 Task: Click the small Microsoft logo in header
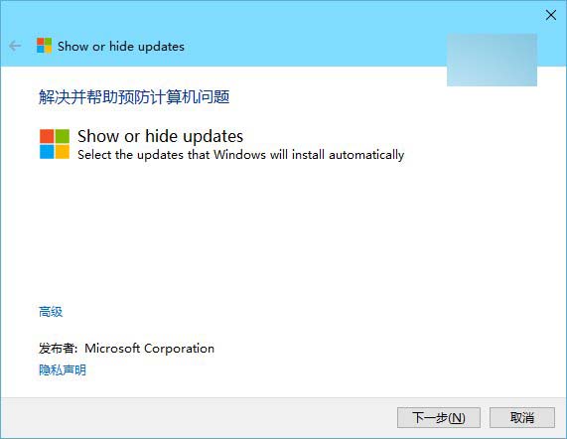coord(44,46)
